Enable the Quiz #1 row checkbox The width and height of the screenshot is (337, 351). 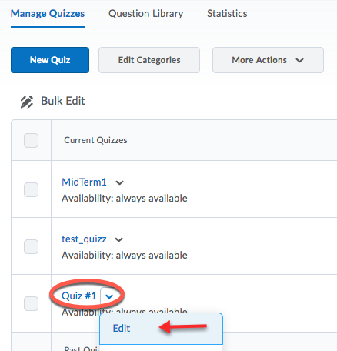[31, 303]
